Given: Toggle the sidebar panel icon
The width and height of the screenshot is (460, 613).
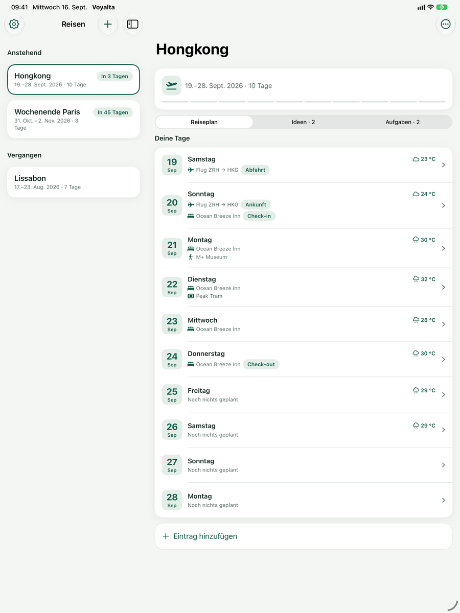Looking at the screenshot, I should pos(133,24).
